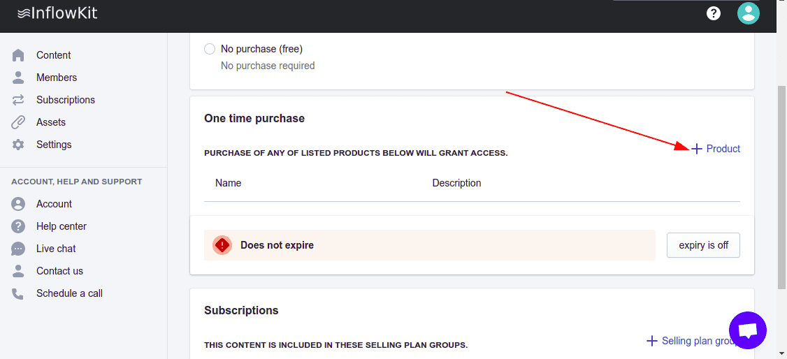Screen dimensions: 787x359
Task: Click the Assets paperclip icon
Action: click(x=18, y=122)
